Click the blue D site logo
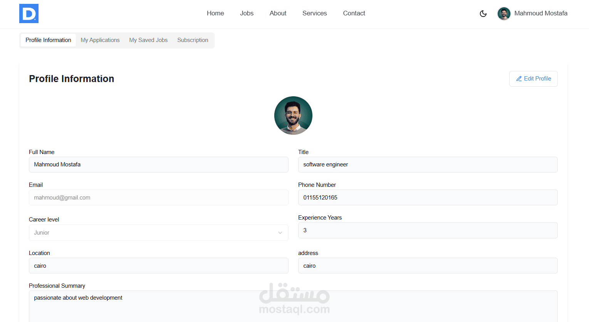Image resolution: width=589 pixels, height=322 pixels. (x=29, y=13)
